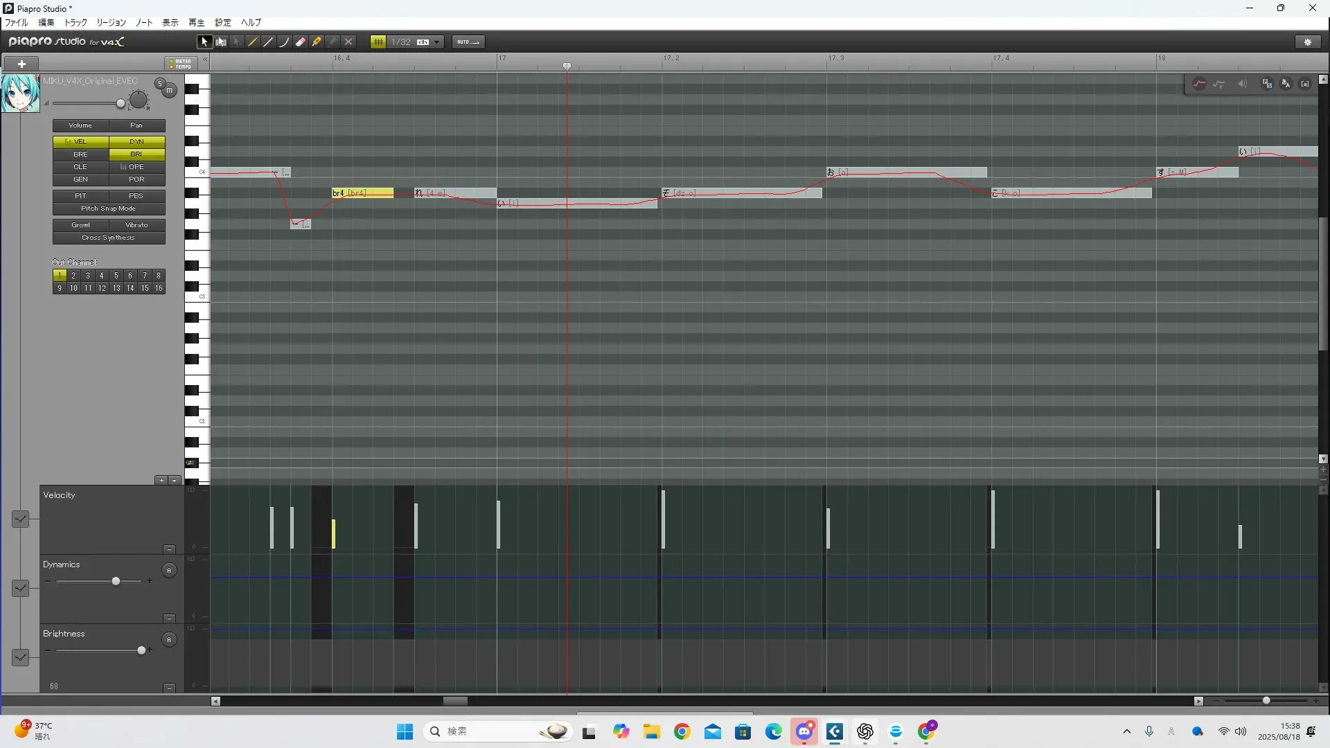Select the curve draw tool
The width and height of the screenshot is (1330, 748).
(285, 42)
